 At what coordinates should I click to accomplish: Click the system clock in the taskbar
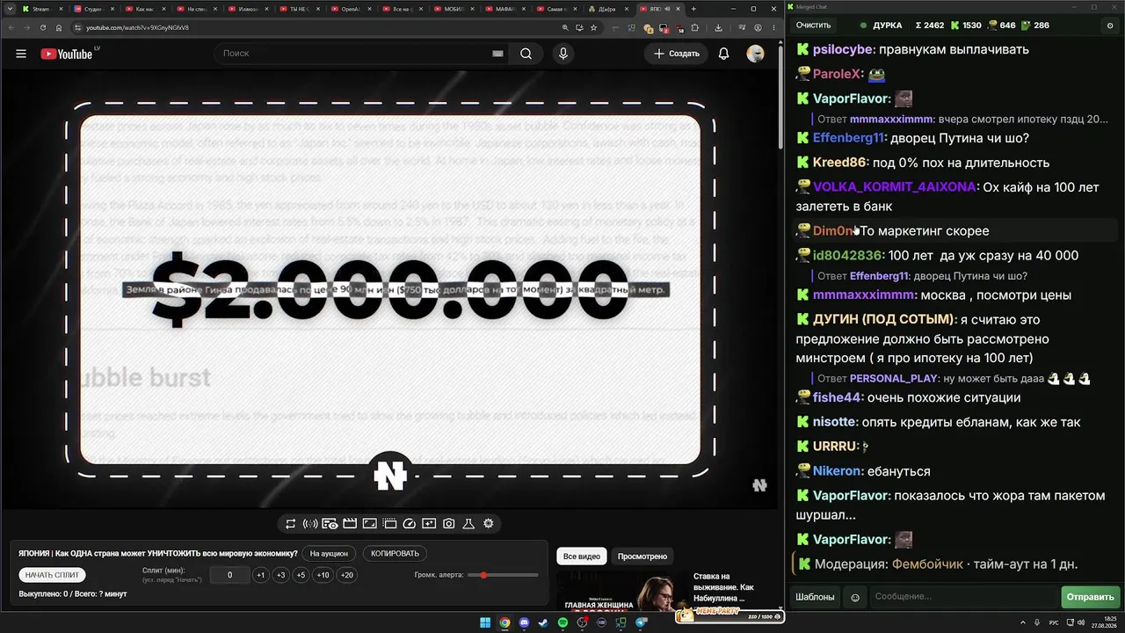click(x=1105, y=623)
